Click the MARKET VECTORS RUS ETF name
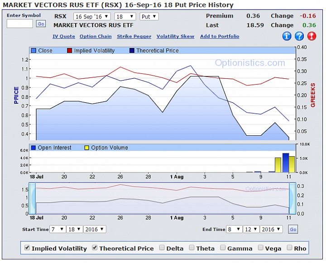Image resolution: width=326 pixels, height=263 pixels. (93, 25)
